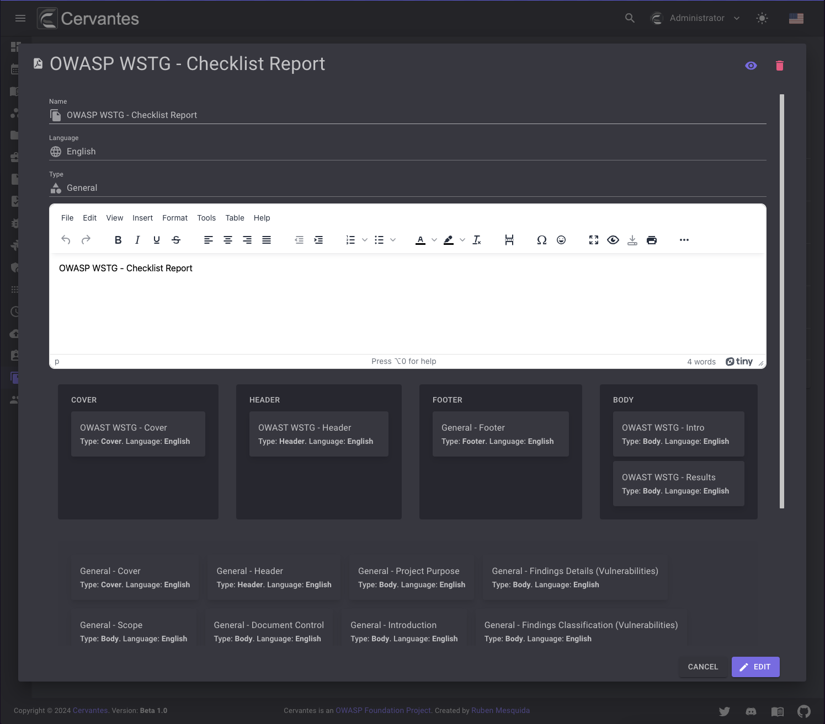Insert a special character
The image size is (825, 724).
coord(542,240)
